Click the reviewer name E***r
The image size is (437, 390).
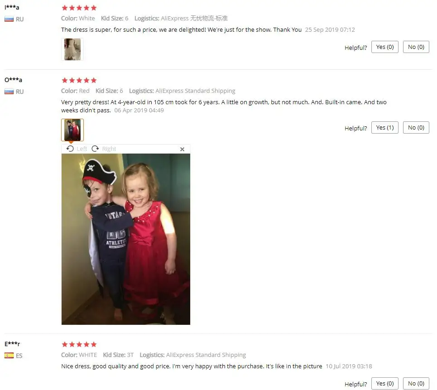coord(12,344)
